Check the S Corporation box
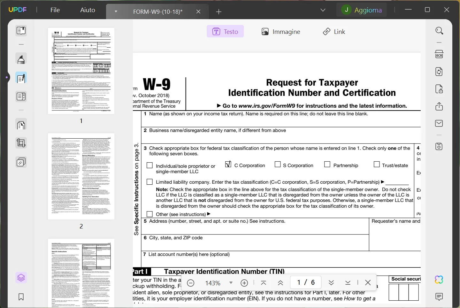Image resolution: width=460 pixels, height=308 pixels. click(x=278, y=165)
